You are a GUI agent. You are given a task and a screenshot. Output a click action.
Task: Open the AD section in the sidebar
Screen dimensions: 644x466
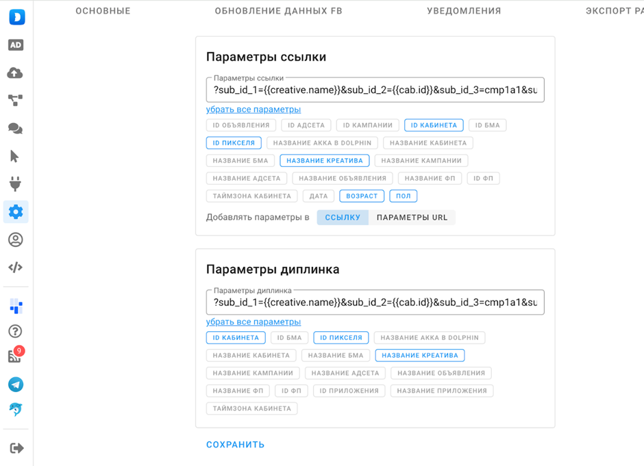[x=16, y=45]
